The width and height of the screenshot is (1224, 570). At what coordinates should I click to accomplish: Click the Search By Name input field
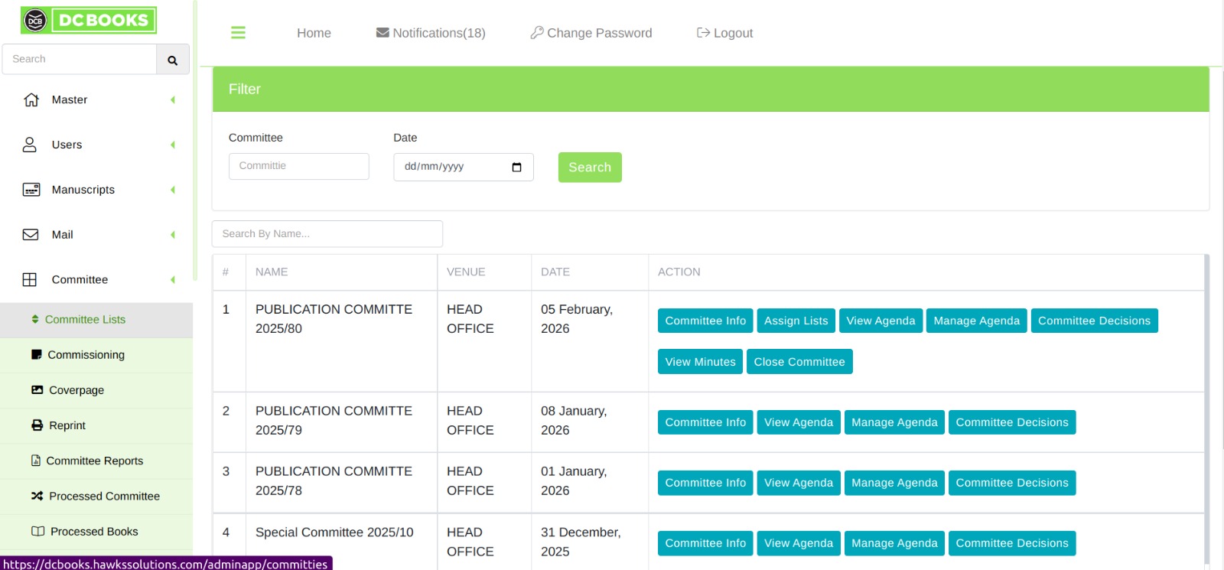click(327, 234)
